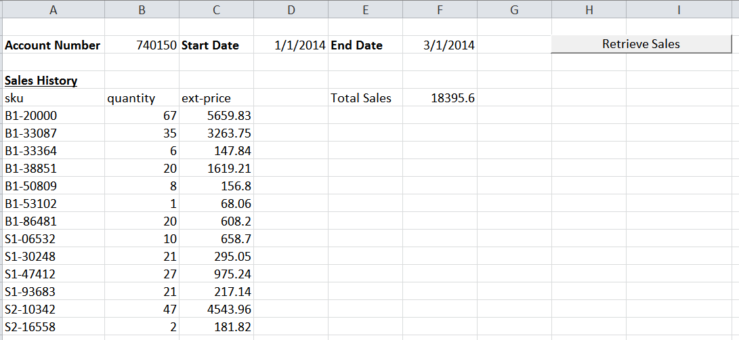Click the ext-price value 4543.96

(x=229, y=310)
